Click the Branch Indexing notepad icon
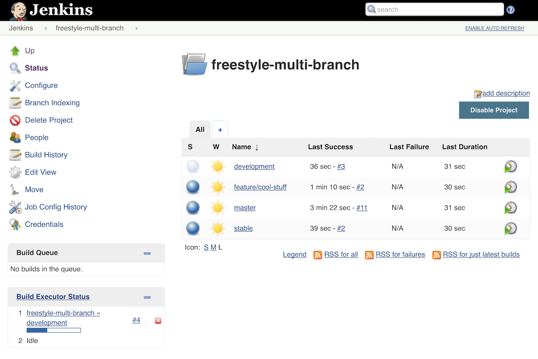 [x=15, y=103]
